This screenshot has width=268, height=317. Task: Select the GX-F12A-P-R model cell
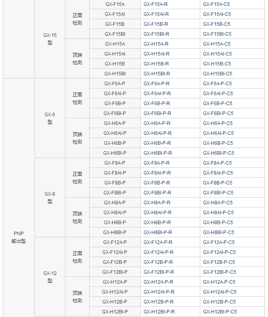pyautogui.click(x=158, y=242)
